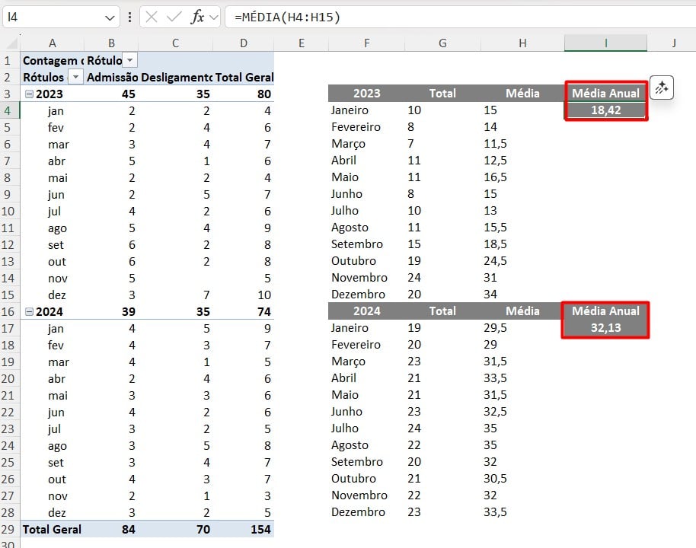
Task: Click the 2024 total geral value 74
Action: click(x=263, y=311)
